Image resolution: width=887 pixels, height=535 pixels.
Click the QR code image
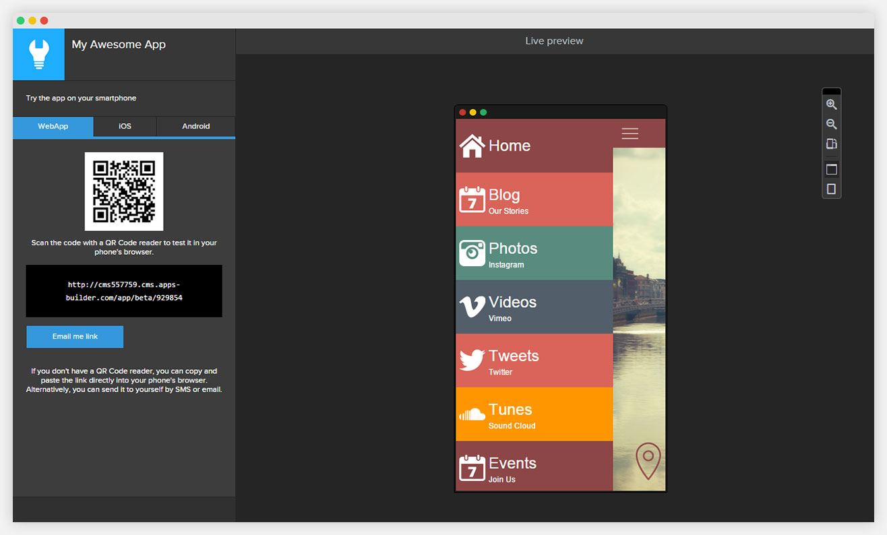tap(124, 191)
